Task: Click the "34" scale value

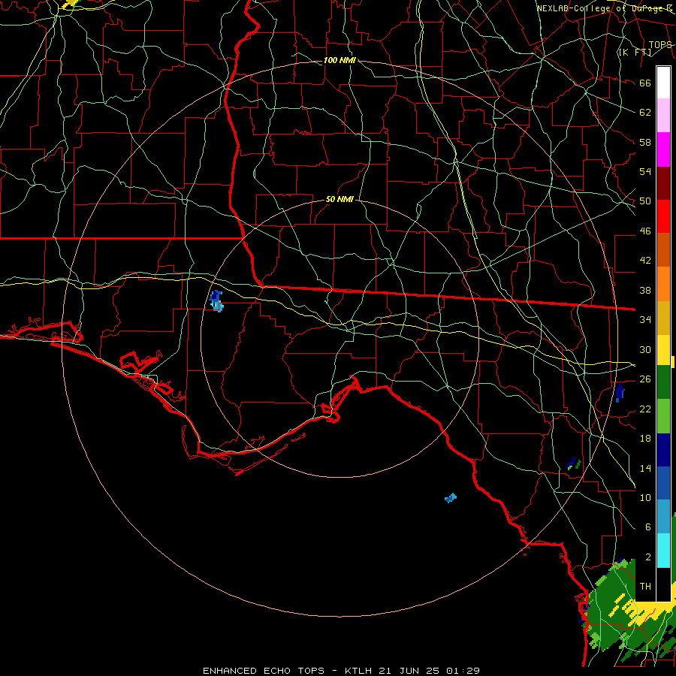Action: point(645,319)
